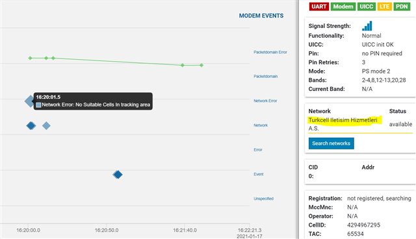Image resolution: width=416 pixels, height=239 pixels.
Task: Click the UICC status badge
Action: coord(367,6)
